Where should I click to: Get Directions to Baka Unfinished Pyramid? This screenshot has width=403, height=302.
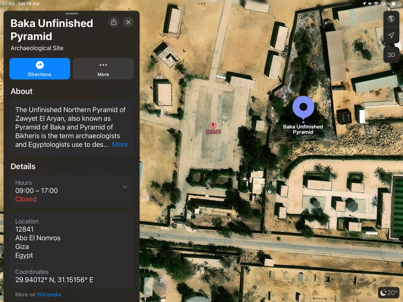coord(40,69)
